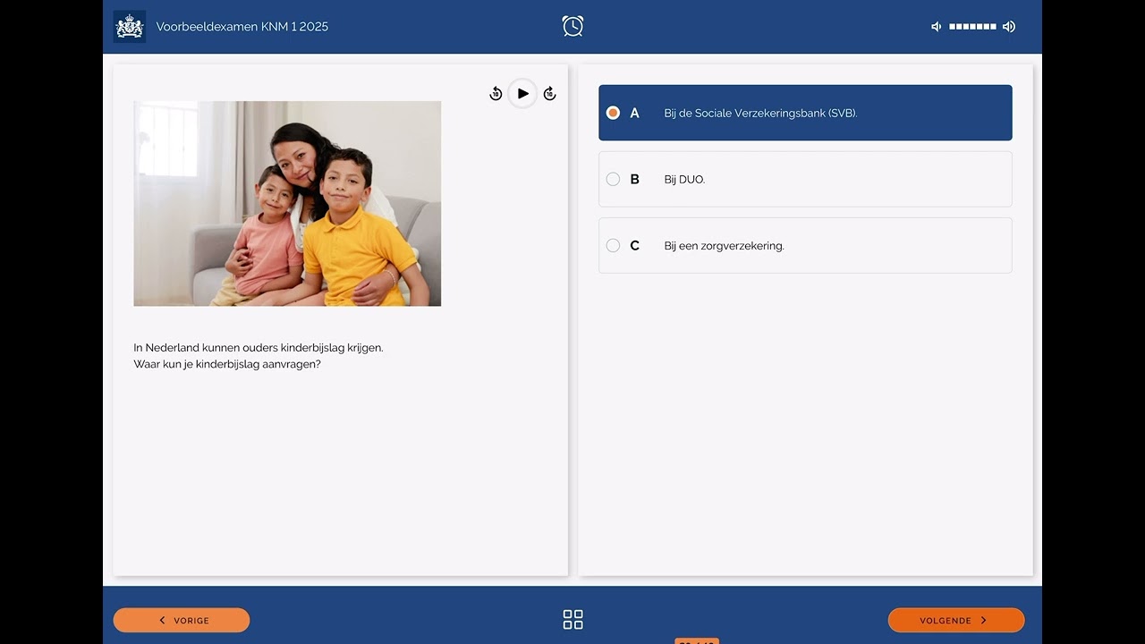Open the alarm clock timer icon
The image size is (1145, 644).
tap(572, 26)
